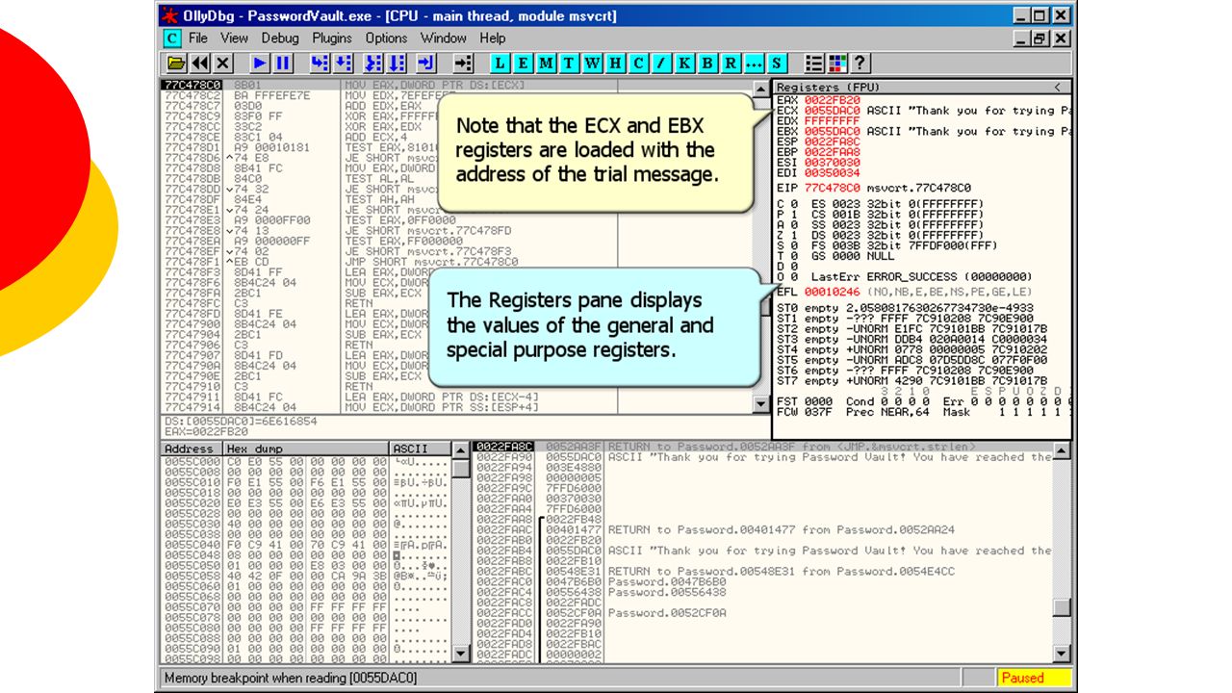The height and width of the screenshot is (693, 1232).
Task: Show Threads window with T button
Action: pyautogui.click(x=569, y=64)
